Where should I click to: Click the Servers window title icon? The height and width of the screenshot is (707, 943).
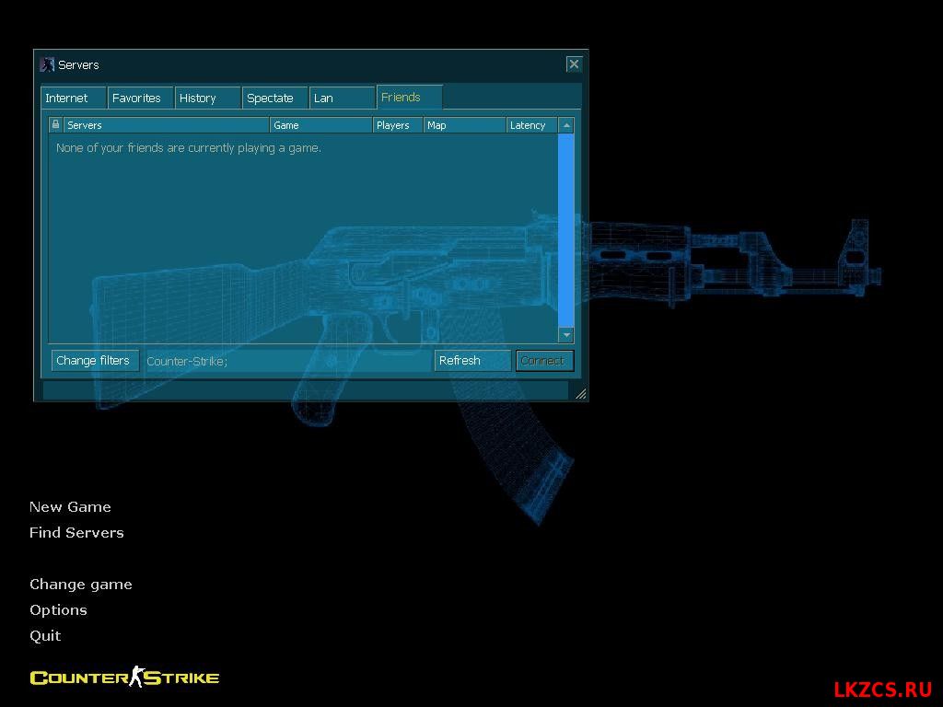coord(47,64)
